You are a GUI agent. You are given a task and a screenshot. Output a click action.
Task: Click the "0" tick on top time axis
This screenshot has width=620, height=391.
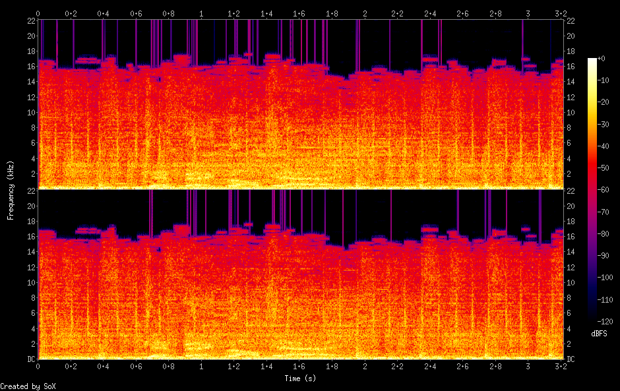click(38, 13)
